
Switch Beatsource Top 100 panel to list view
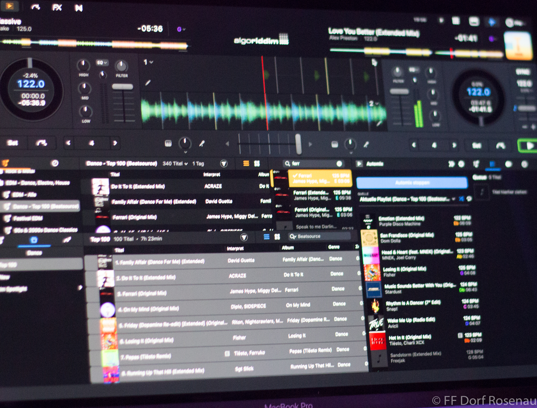[266, 237]
